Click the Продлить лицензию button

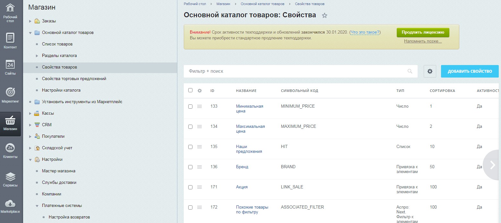click(x=423, y=32)
